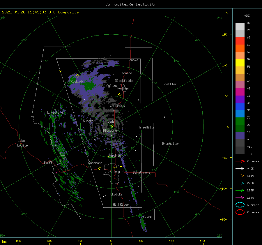Click the Innisfail city label

[118, 105]
